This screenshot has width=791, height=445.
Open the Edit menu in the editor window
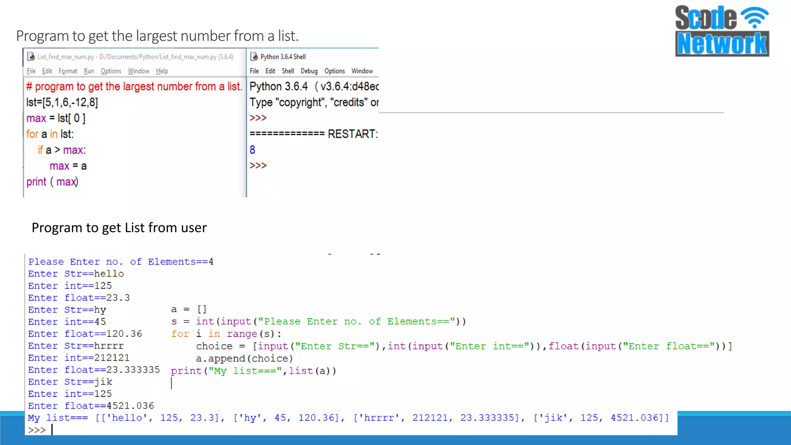coord(47,71)
